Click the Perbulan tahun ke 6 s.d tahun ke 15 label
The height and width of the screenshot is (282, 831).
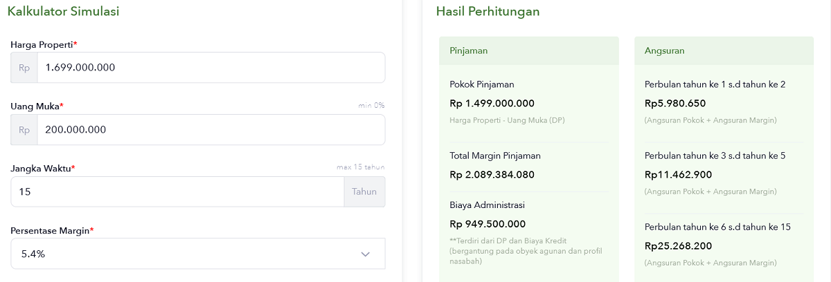[717, 227]
